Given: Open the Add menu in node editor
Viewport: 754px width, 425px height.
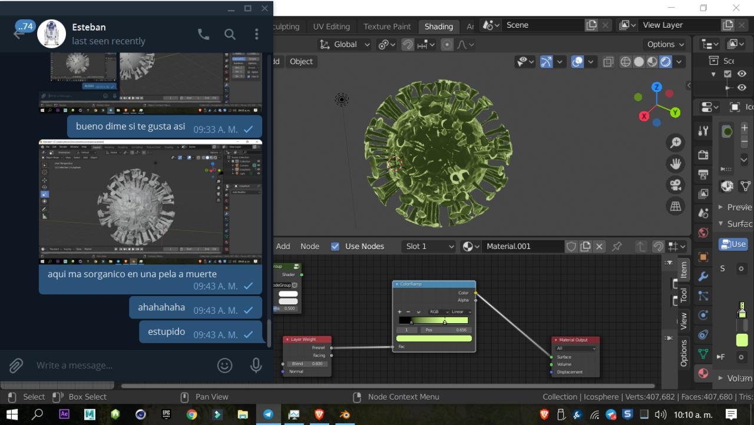Looking at the screenshot, I should point(283,247).
